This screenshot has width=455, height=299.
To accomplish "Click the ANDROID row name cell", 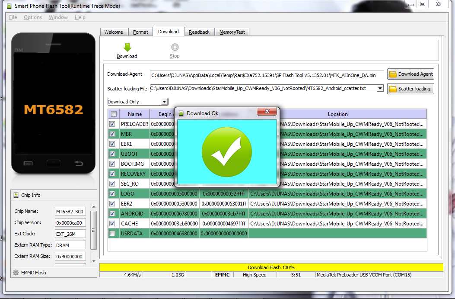I will pyautogui.click(x=135, y=214).
